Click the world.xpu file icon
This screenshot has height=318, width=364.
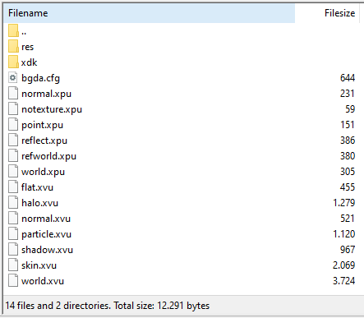13,171
